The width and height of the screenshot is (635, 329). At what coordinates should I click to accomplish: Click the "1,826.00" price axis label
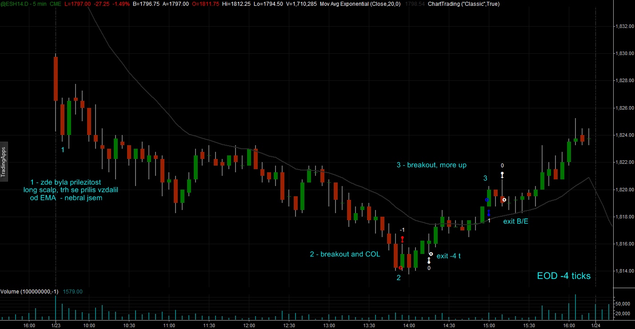click(624, 108)
